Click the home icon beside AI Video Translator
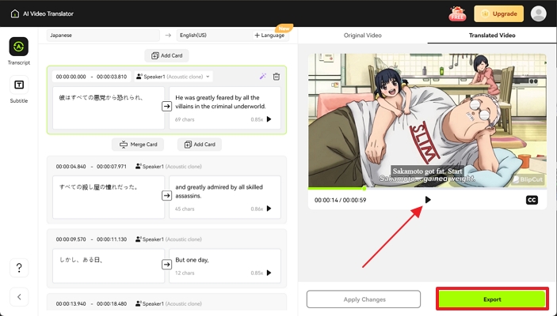The width and height of the screenshot is (557, 316). pyautogui.click(x=15, y=13)
